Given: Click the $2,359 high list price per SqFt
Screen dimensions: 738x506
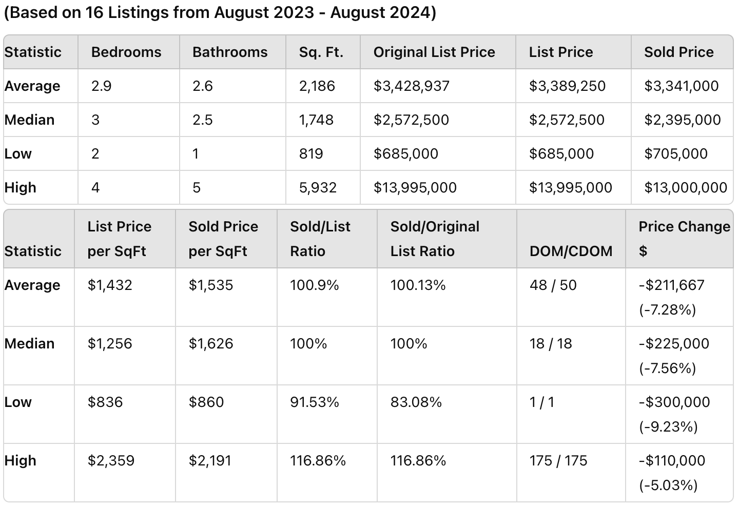Looking at the screenshot, I should tap(111, 460).
